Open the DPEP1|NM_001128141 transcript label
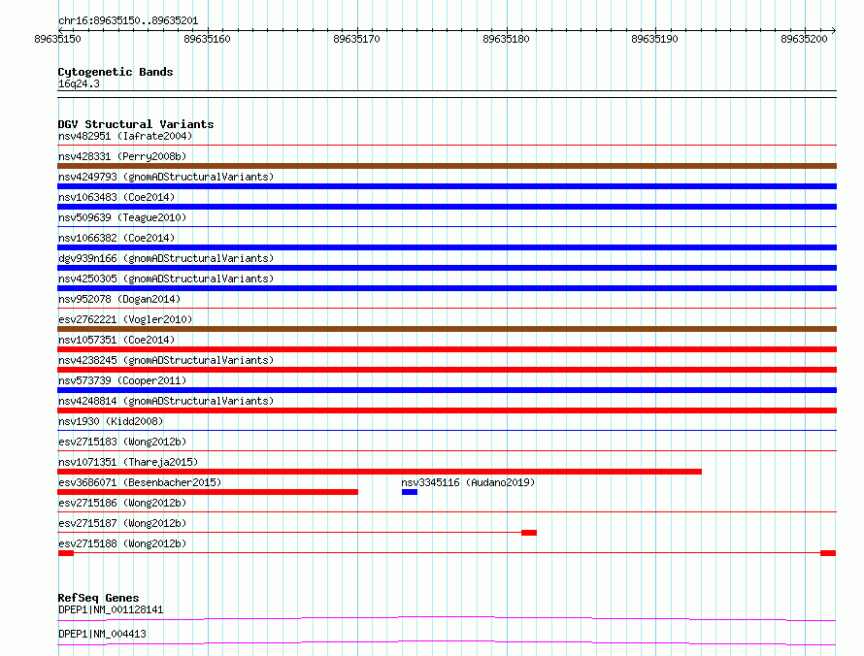 111,609
